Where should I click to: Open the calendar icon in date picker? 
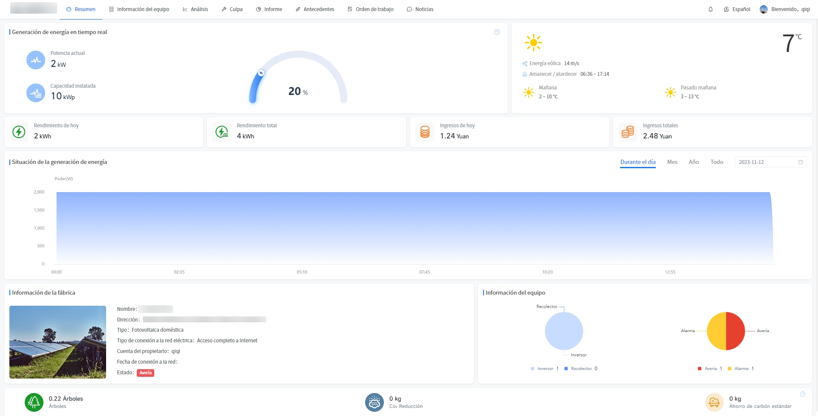pos(801,162)
